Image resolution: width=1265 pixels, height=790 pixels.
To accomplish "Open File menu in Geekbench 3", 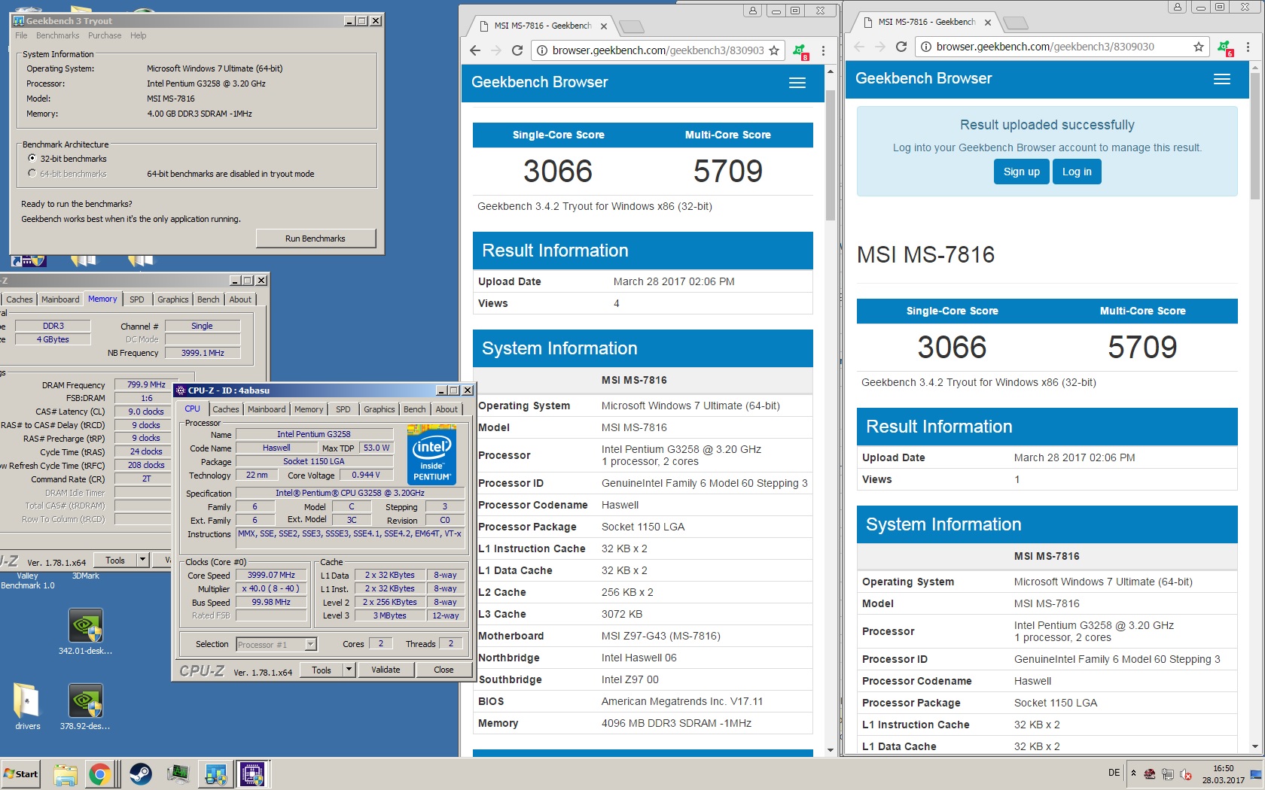I will [x=21, y=35].
